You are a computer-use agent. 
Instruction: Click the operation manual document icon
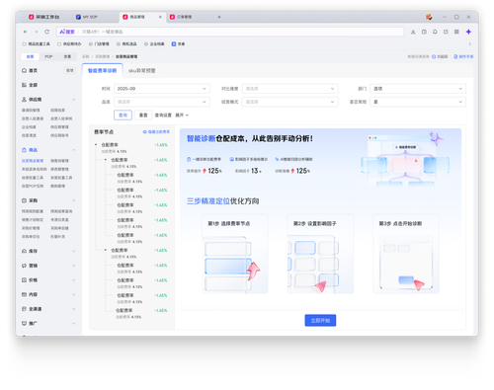click(455, 56)
